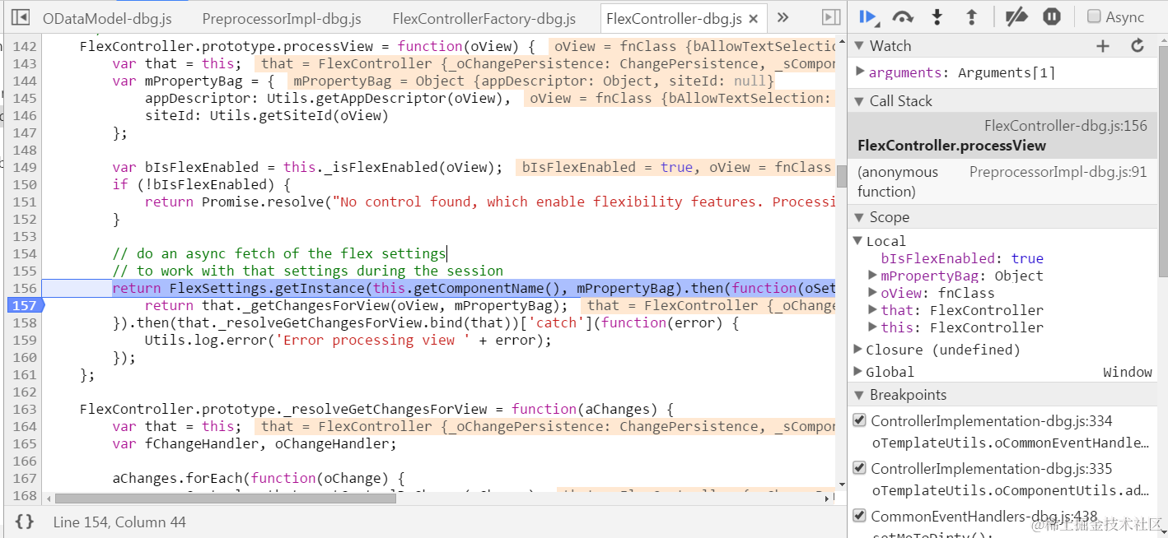Expand the that variable in scope

coord(873,310)
